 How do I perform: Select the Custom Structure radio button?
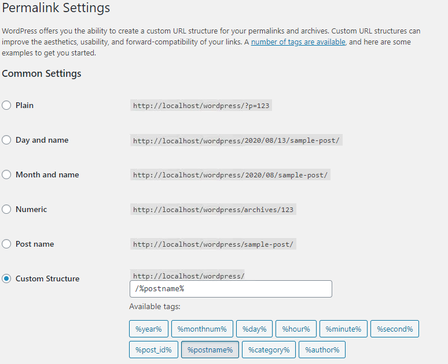(6, 278)
